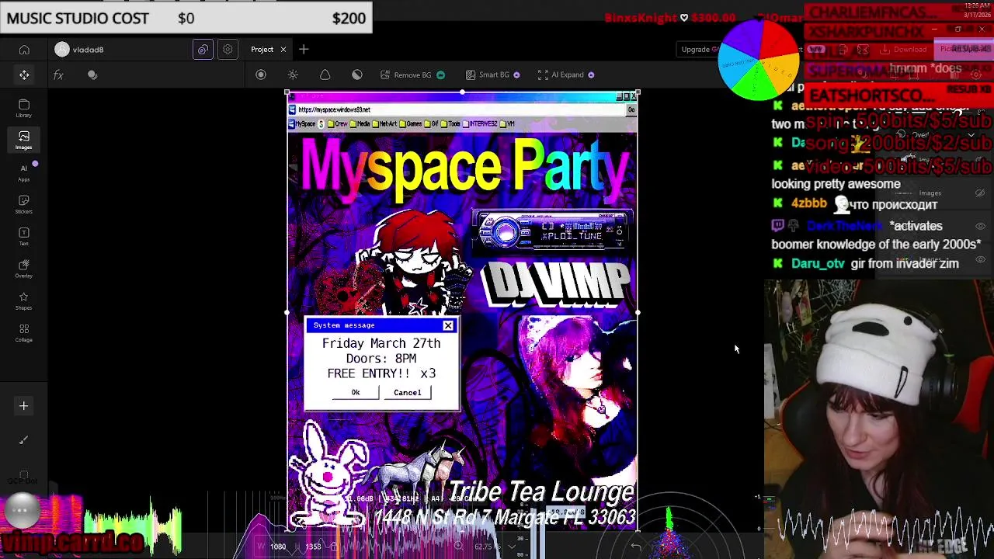Click Cancel in the System message
The height and width of the screenshot is (559, 994).
pos(407,392)
